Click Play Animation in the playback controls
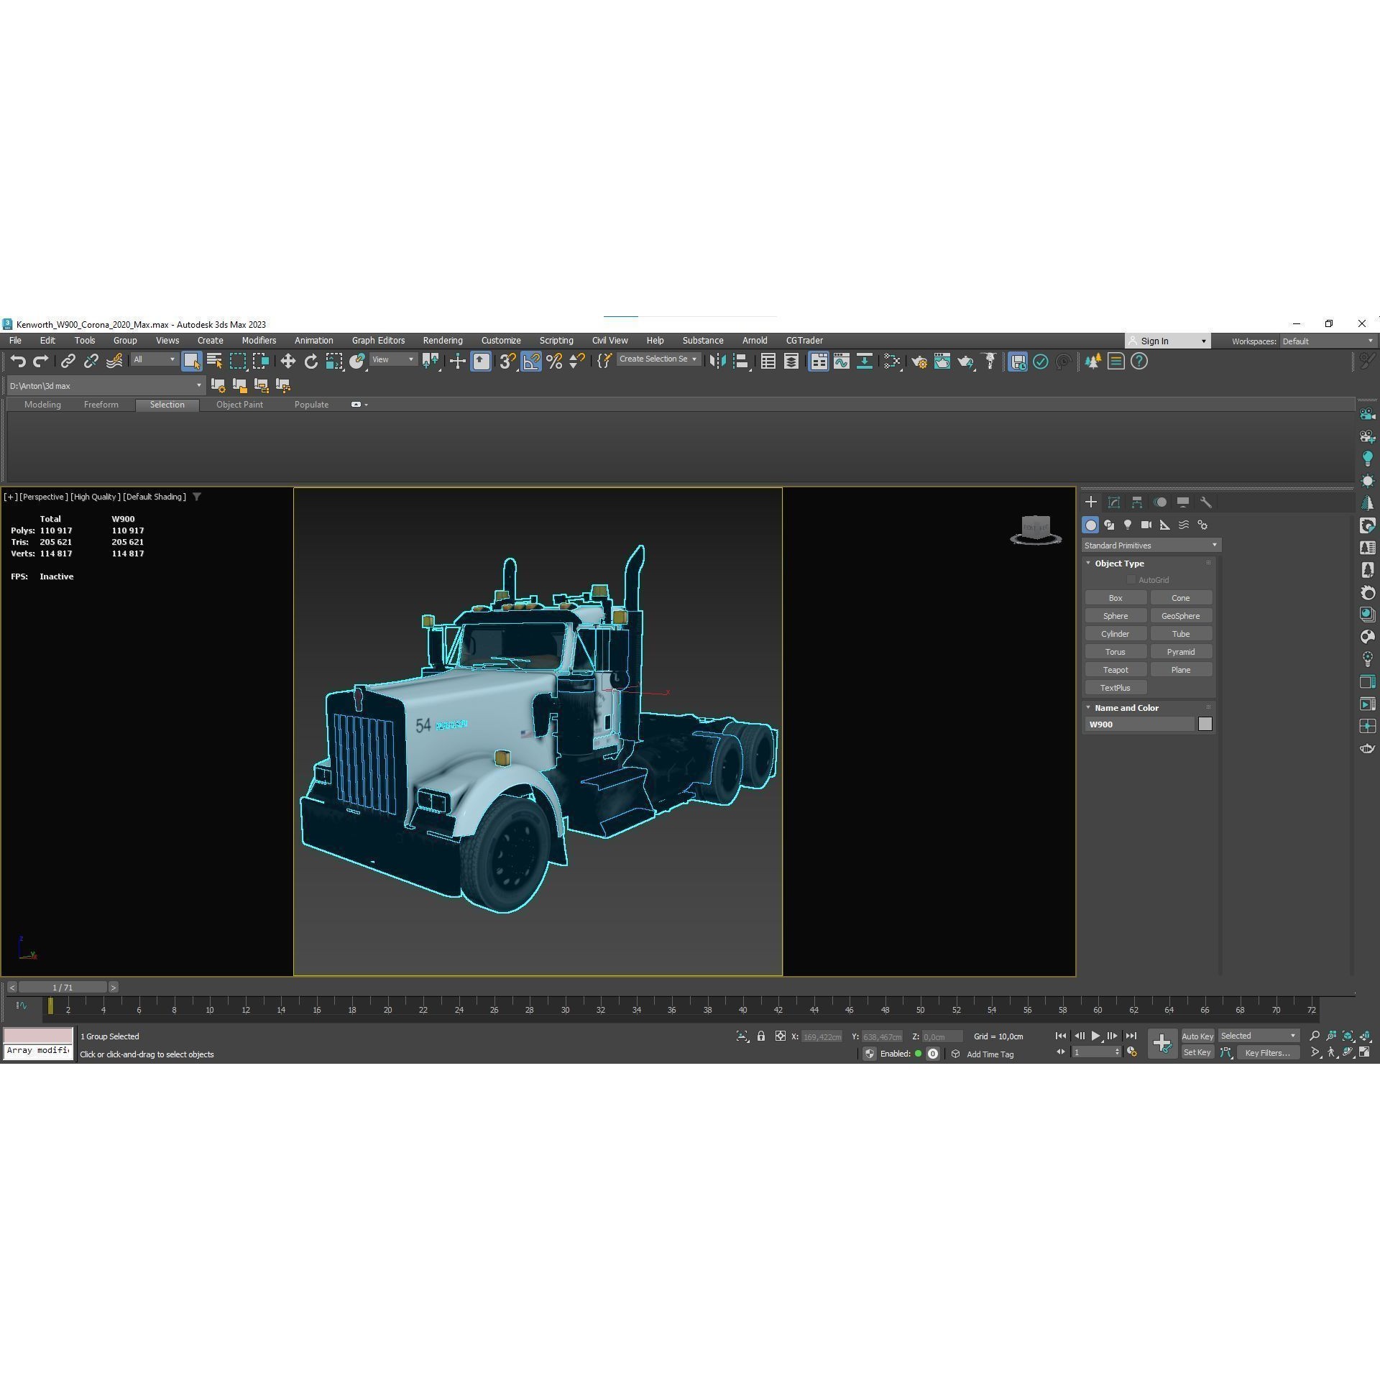The width and height of the screenshot is (1380, 1380). tap(1095, 1036)
